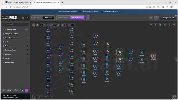The height and width of the screenshot is (100, 178).
Task: Toggle the sun light-theme icon
Action: tap(4, 90)
